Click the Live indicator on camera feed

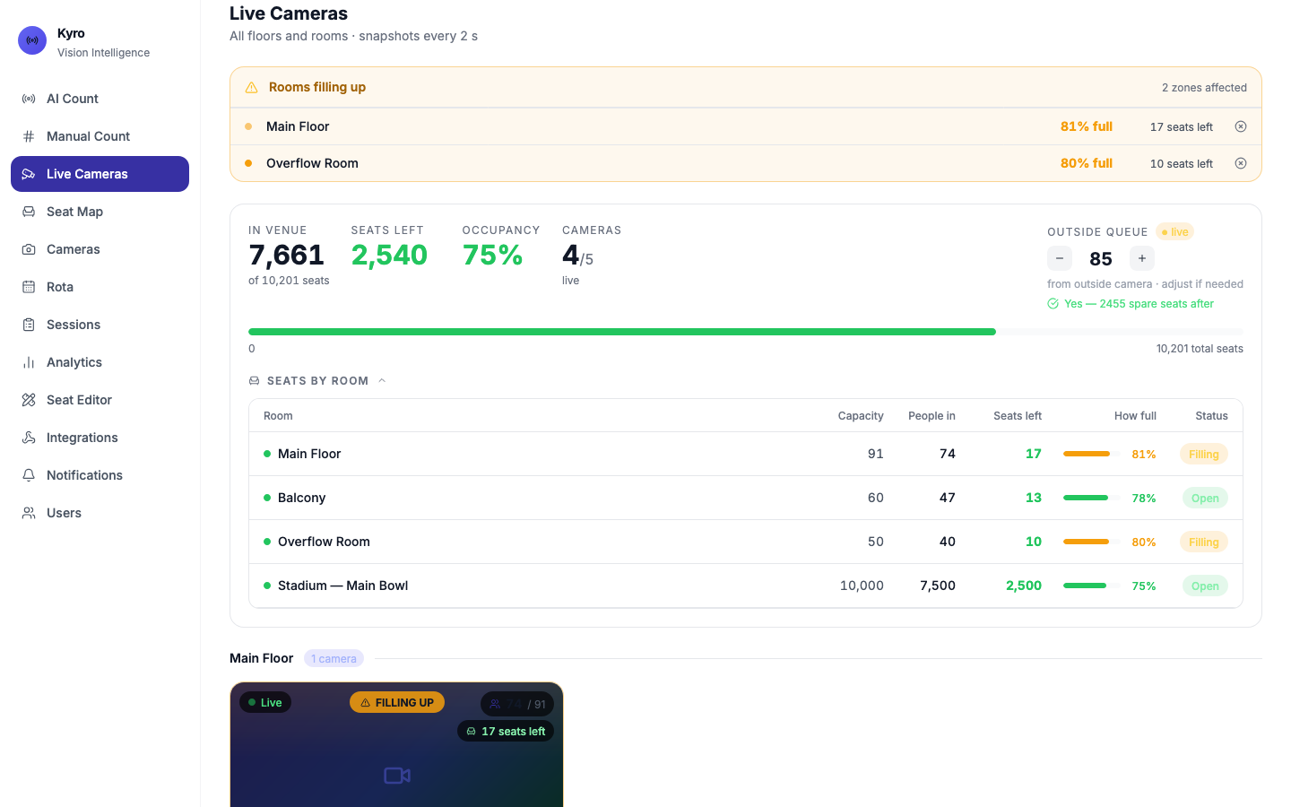pos(264,703)
